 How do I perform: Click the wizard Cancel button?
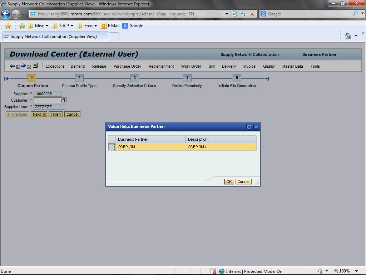pos(72,114)
